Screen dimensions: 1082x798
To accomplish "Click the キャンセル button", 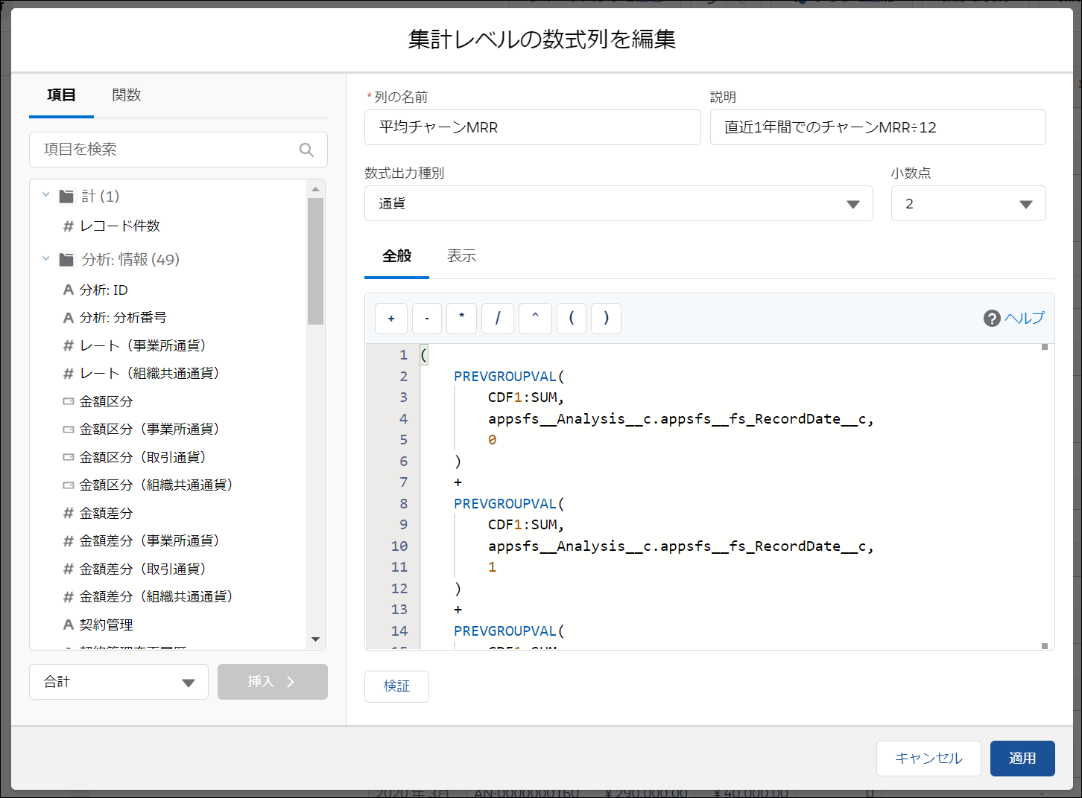I will coord(928,759).
